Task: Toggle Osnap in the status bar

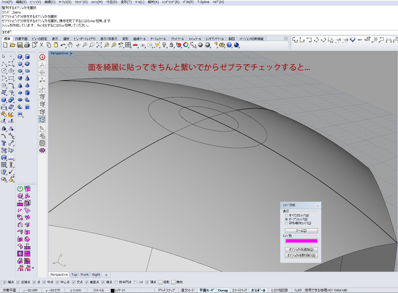Action: [x=223, y=290]
